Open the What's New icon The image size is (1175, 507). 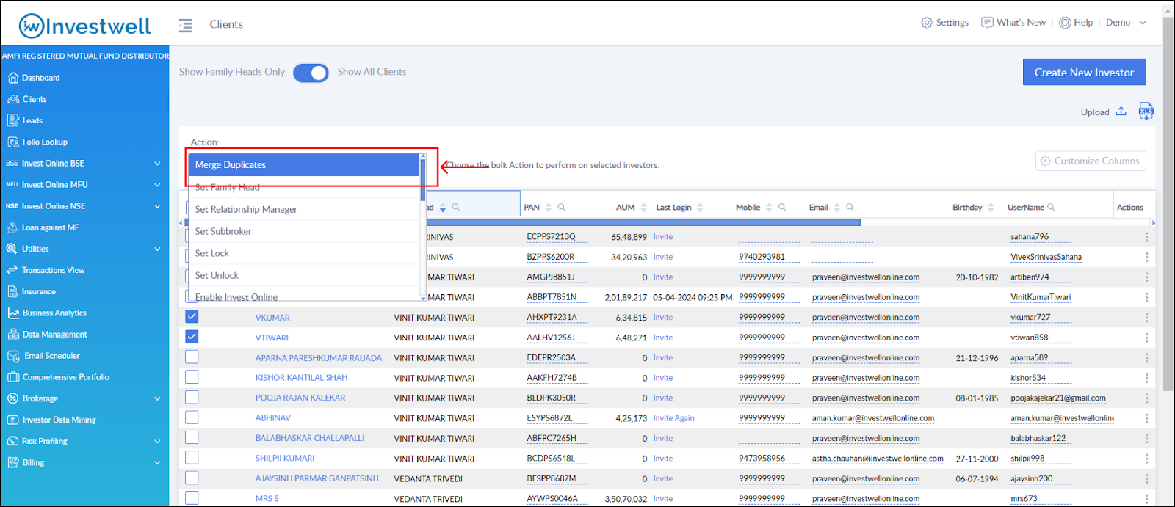pyautogui.click(x=988, y=23)
